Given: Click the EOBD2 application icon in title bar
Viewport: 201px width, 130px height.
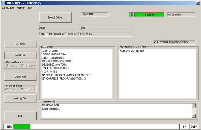Looking at the screenshot, I should pyautogui.click(x=3, y=2).
